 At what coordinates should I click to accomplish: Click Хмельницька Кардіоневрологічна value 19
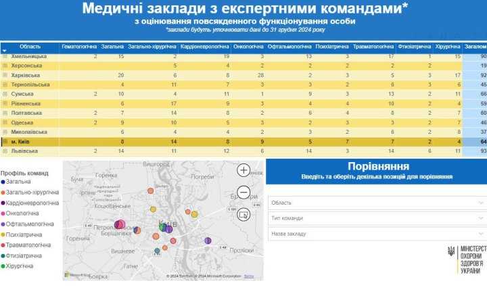[227, 57]
